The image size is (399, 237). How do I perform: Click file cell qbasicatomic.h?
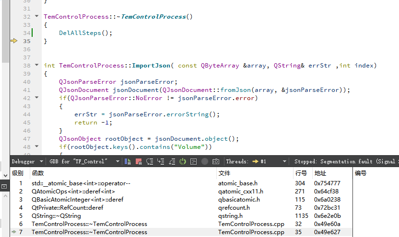(x=239, y=199)
